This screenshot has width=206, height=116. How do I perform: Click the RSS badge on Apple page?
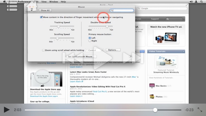pyautogui.click(x=142, y=51)
